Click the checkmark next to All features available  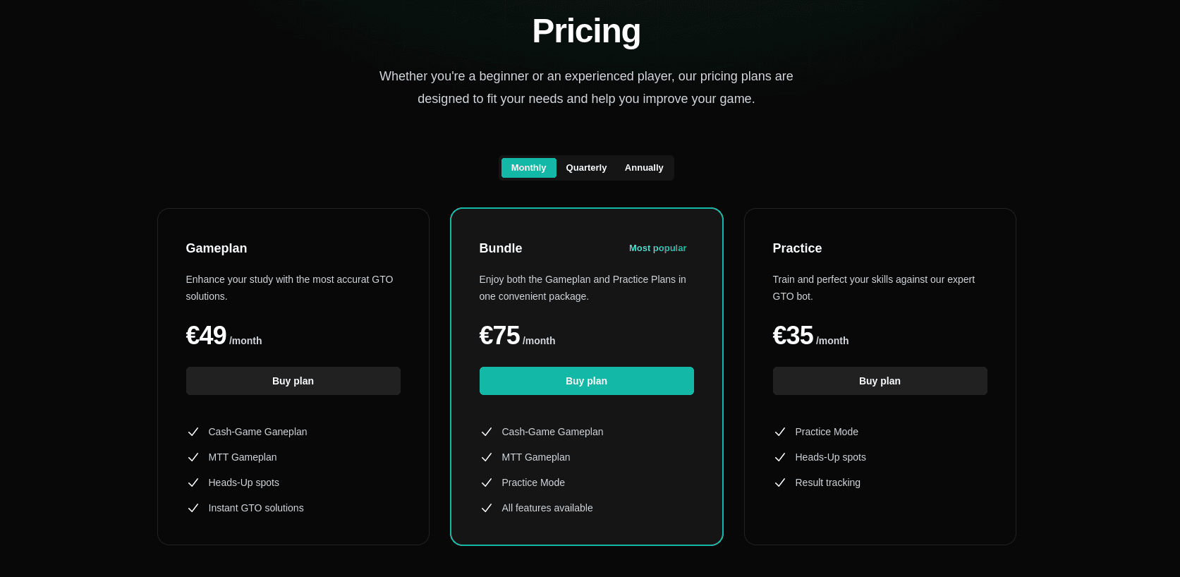tap(487, 508)
